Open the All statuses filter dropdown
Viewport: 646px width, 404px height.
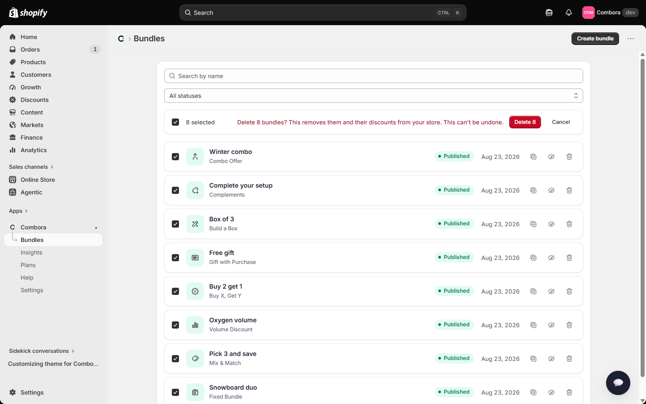(x=374, y=96)
